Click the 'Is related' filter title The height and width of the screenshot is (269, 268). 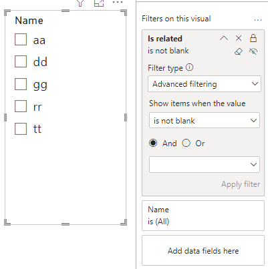[165, 39]
